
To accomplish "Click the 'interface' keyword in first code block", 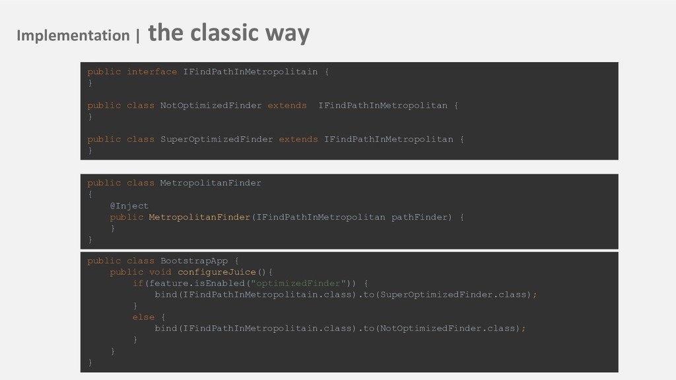I will coord(152,71).
